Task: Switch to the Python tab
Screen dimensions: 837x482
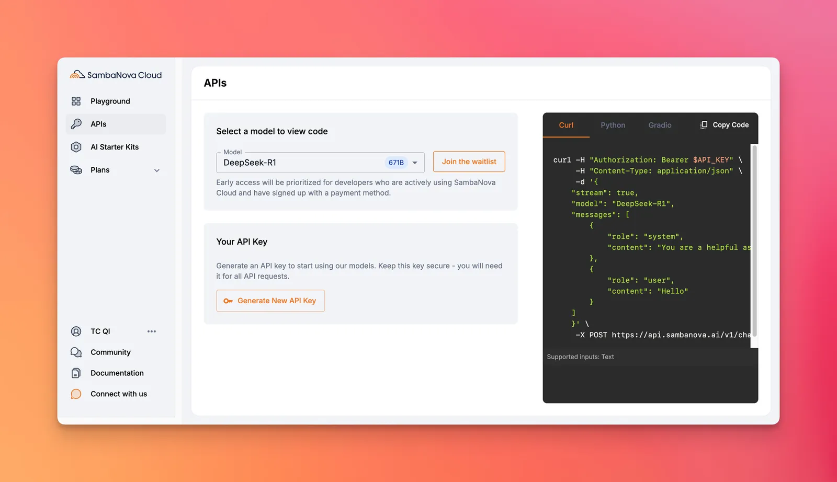Action: [x=613, y=125]
